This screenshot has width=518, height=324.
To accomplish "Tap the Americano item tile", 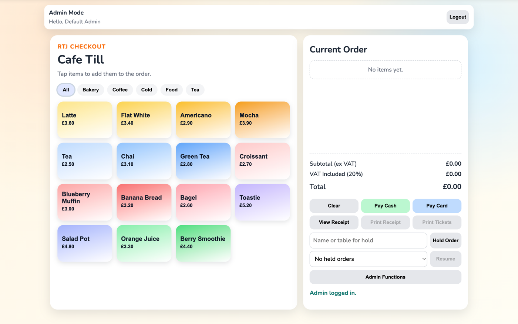I will point(203,120).
